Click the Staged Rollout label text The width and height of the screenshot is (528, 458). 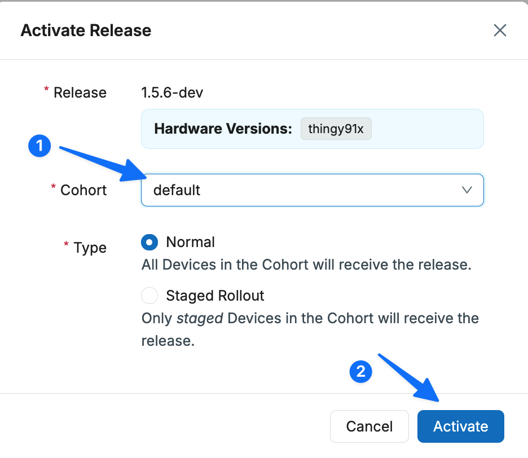pyautogui.click(x=215, y=296)
